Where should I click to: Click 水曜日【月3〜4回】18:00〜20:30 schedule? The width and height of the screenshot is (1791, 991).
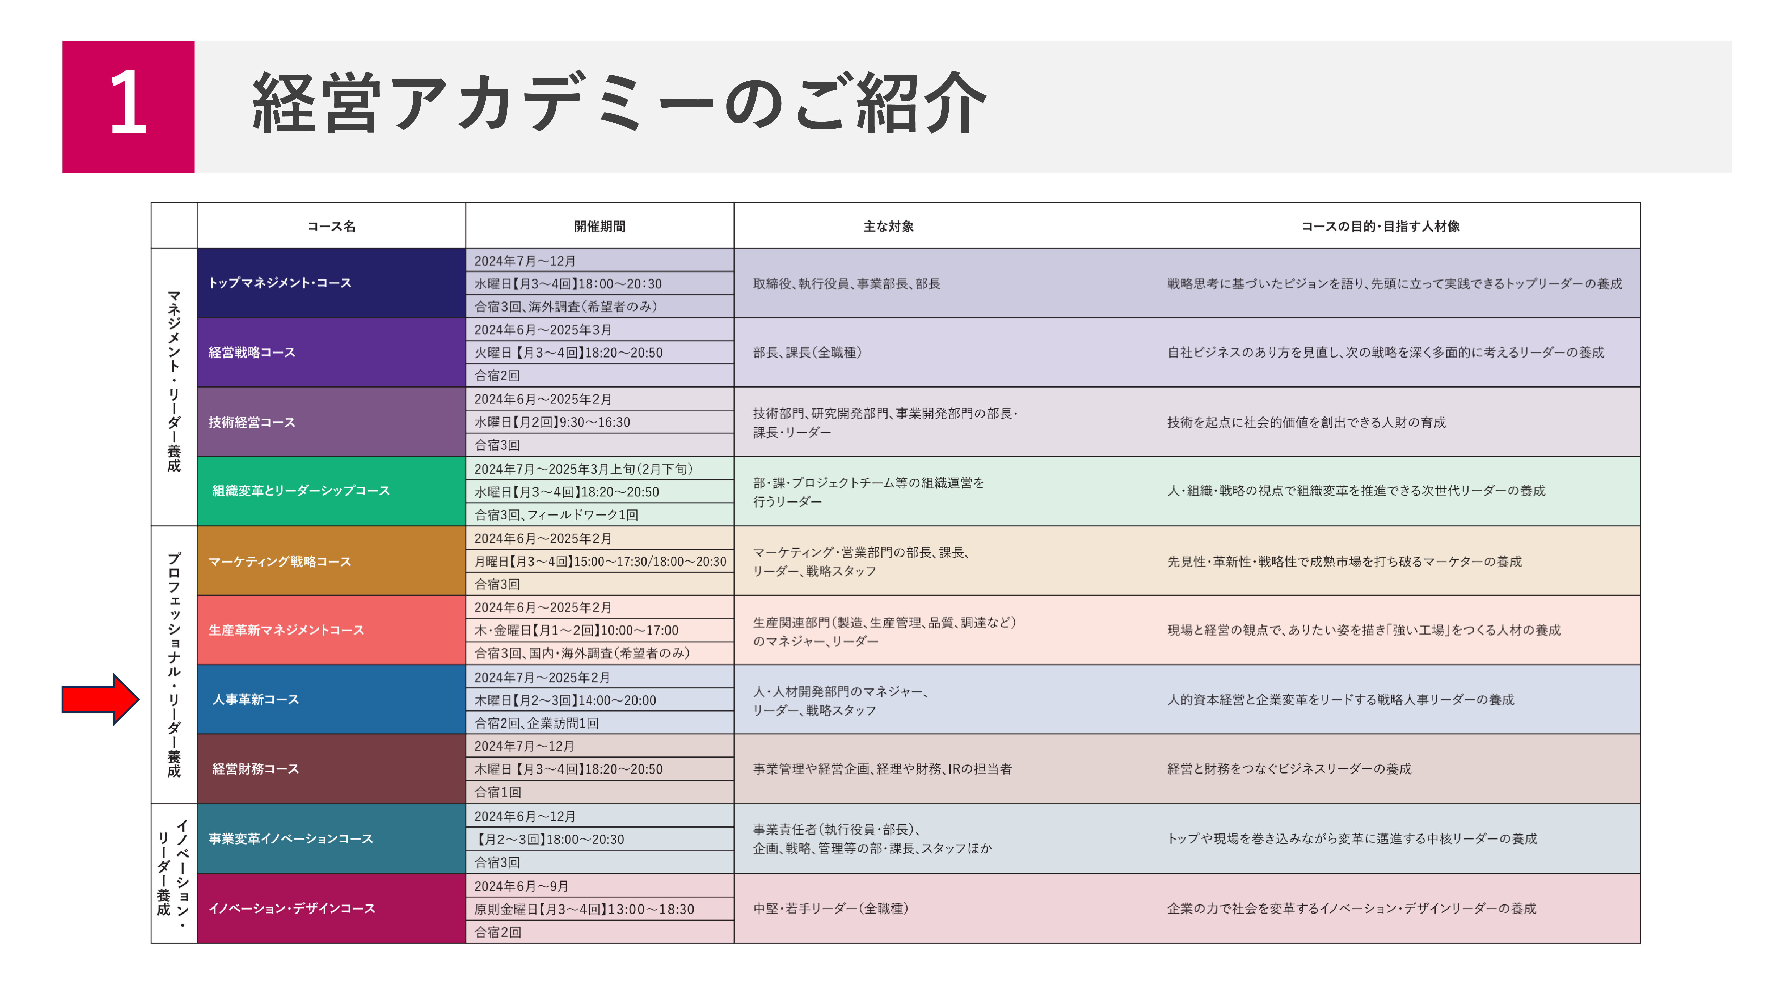point(568,284)
